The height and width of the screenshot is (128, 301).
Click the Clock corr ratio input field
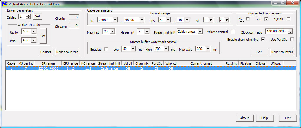[277, 32]
